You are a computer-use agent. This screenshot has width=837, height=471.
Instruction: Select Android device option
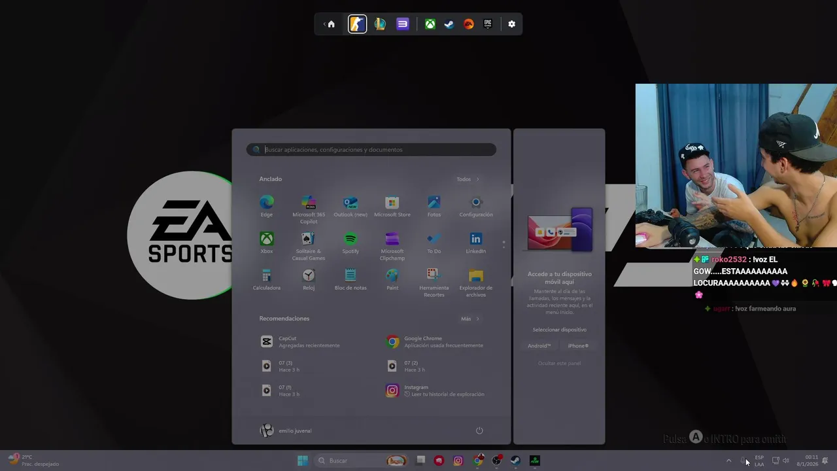point(539,345)
